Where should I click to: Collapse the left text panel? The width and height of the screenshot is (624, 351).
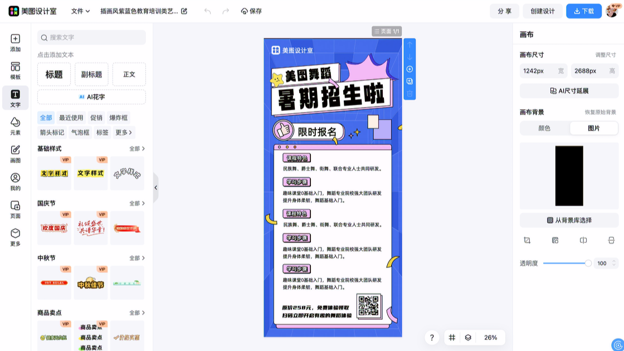coord(155,188)
